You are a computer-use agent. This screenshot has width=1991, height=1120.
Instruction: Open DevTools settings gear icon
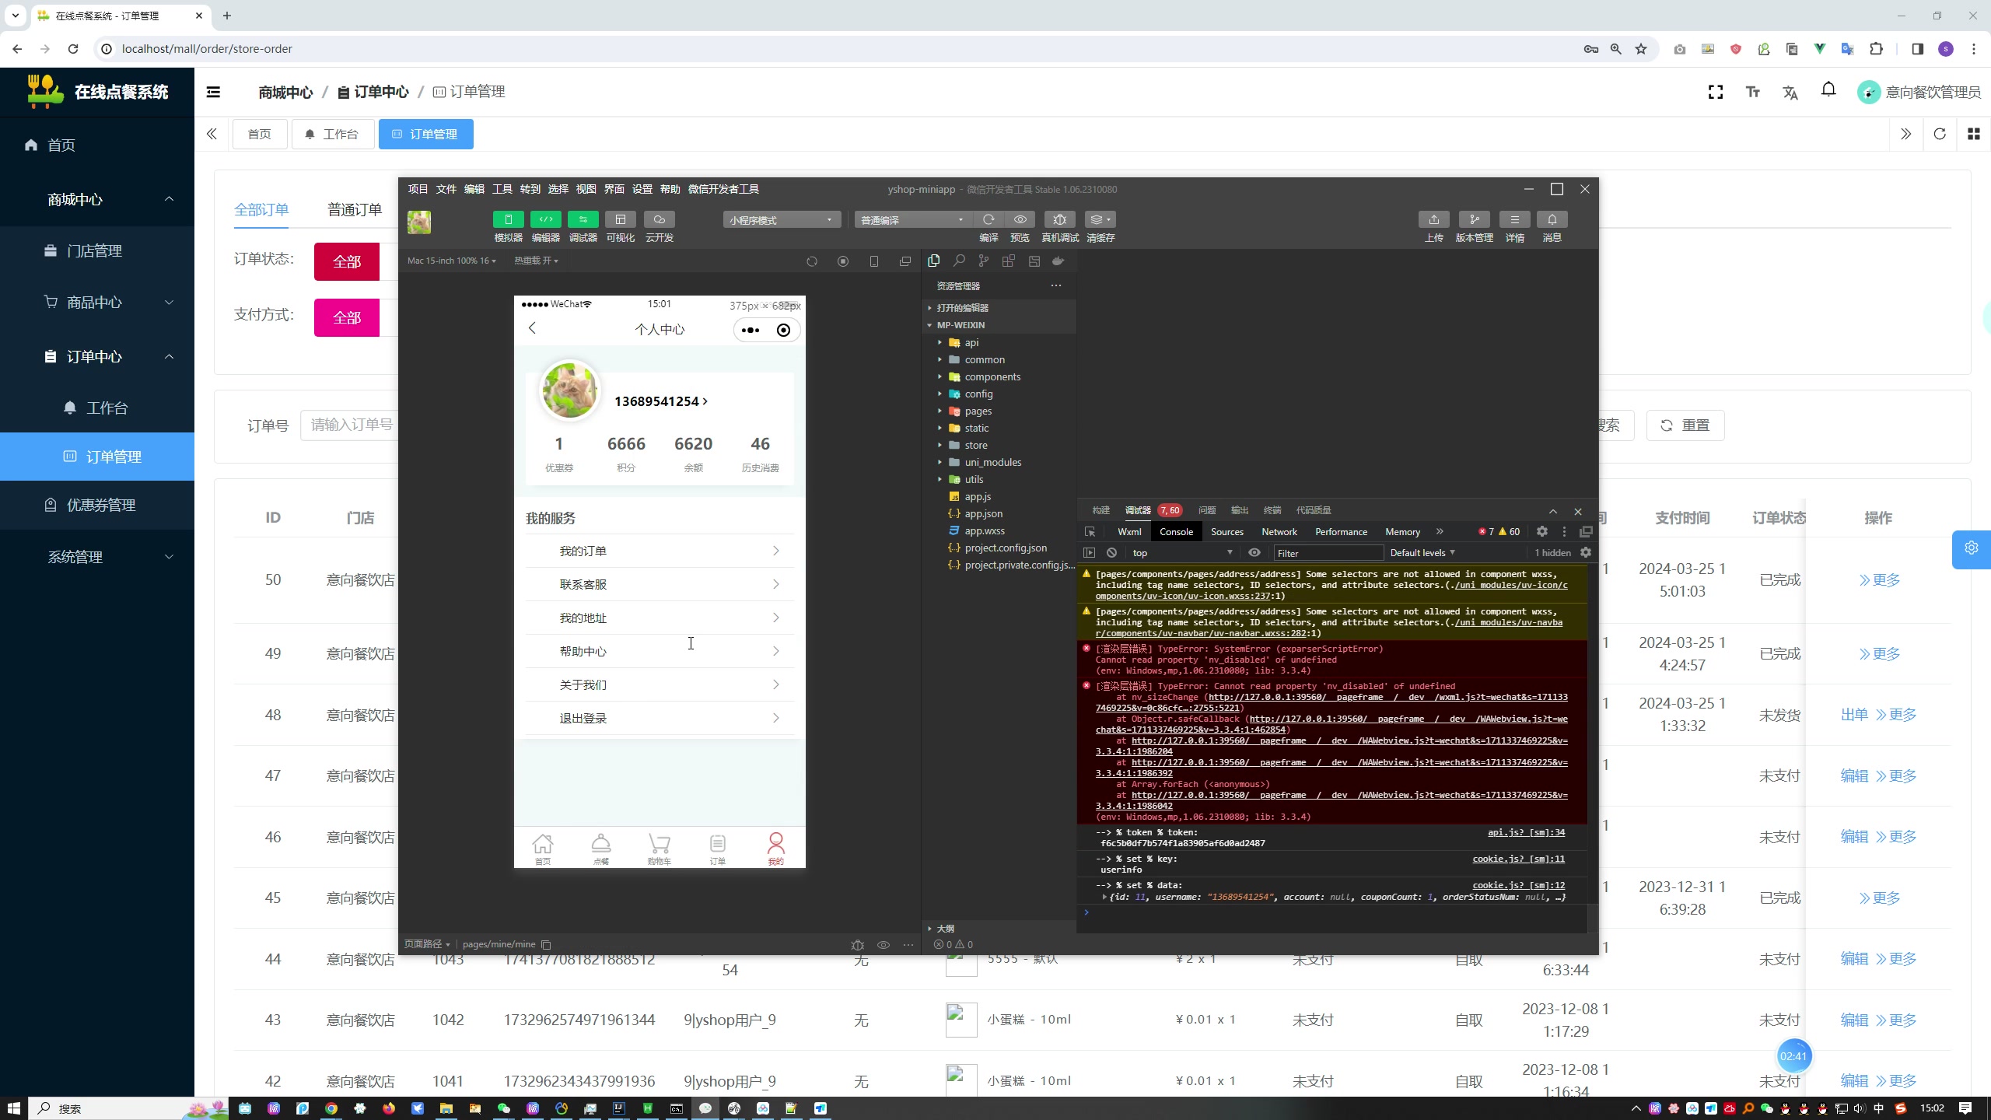tap(1542, 532)
